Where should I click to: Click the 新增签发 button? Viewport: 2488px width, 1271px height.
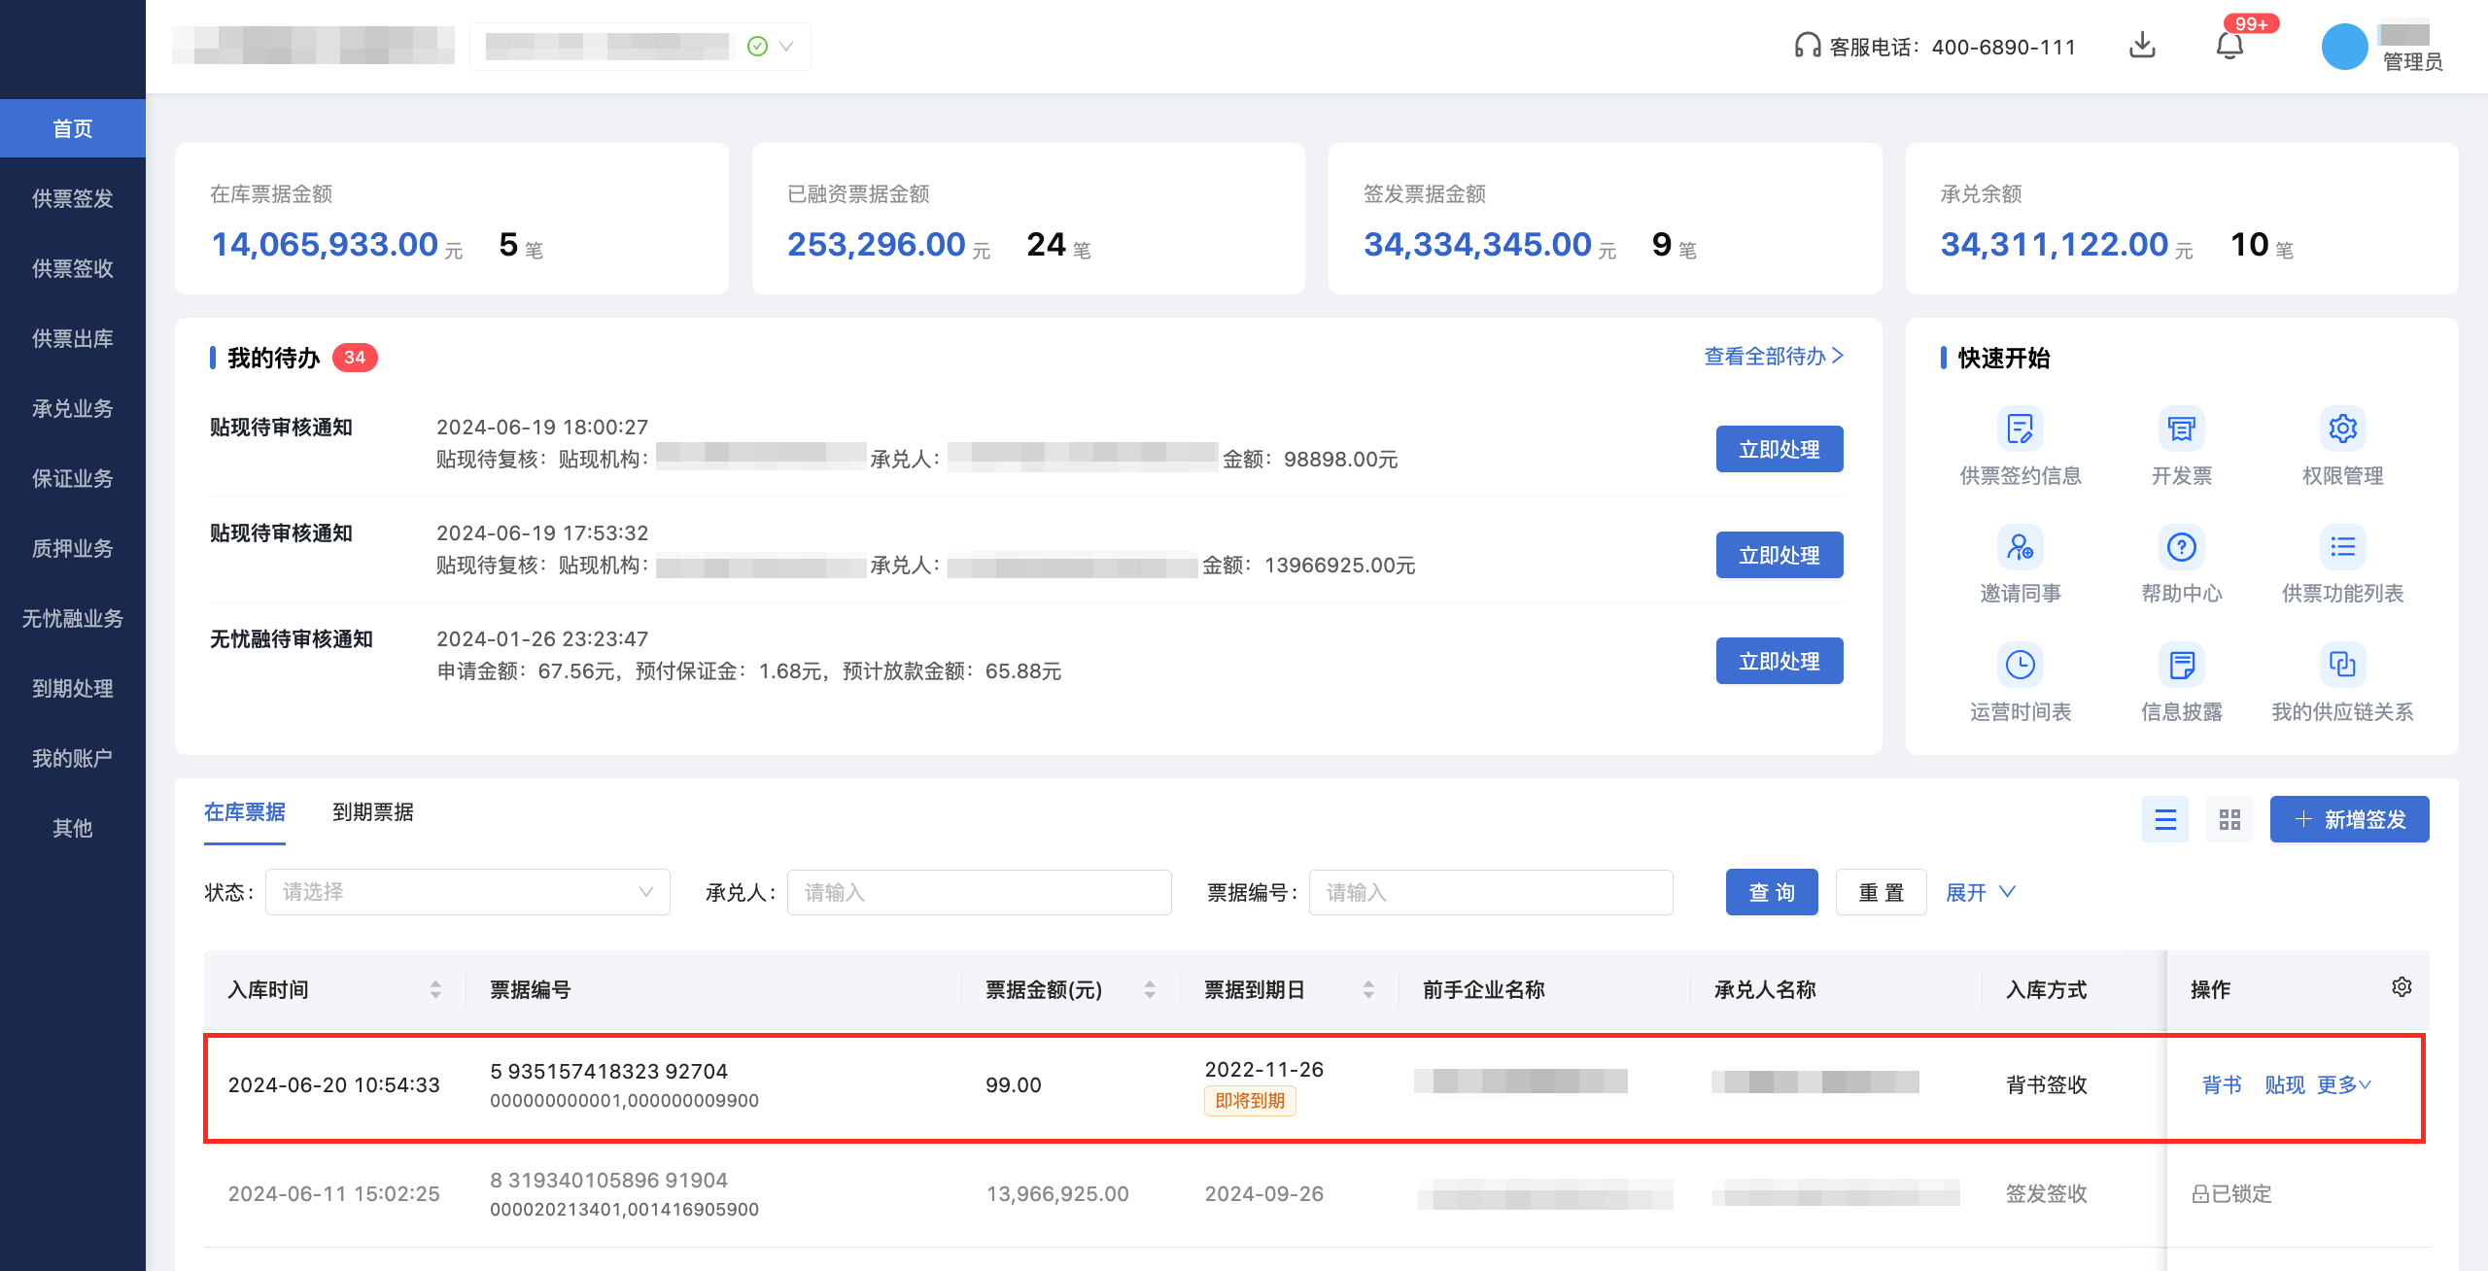point(2349,820)
